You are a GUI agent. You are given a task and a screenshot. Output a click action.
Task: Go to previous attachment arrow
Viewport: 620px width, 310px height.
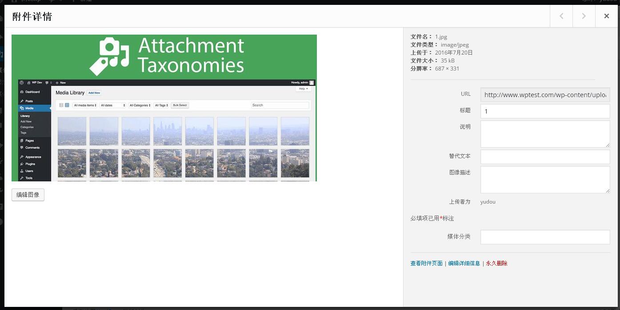[561, 16]
